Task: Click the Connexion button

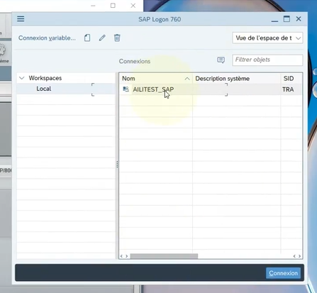Action: click(283, 273)
